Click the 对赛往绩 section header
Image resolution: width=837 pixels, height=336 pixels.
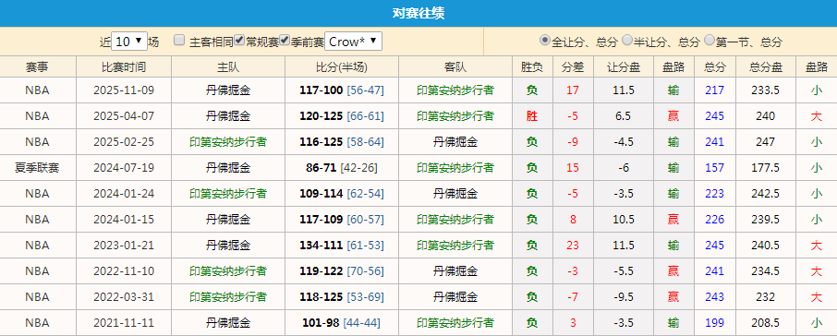tap(418, 13)
